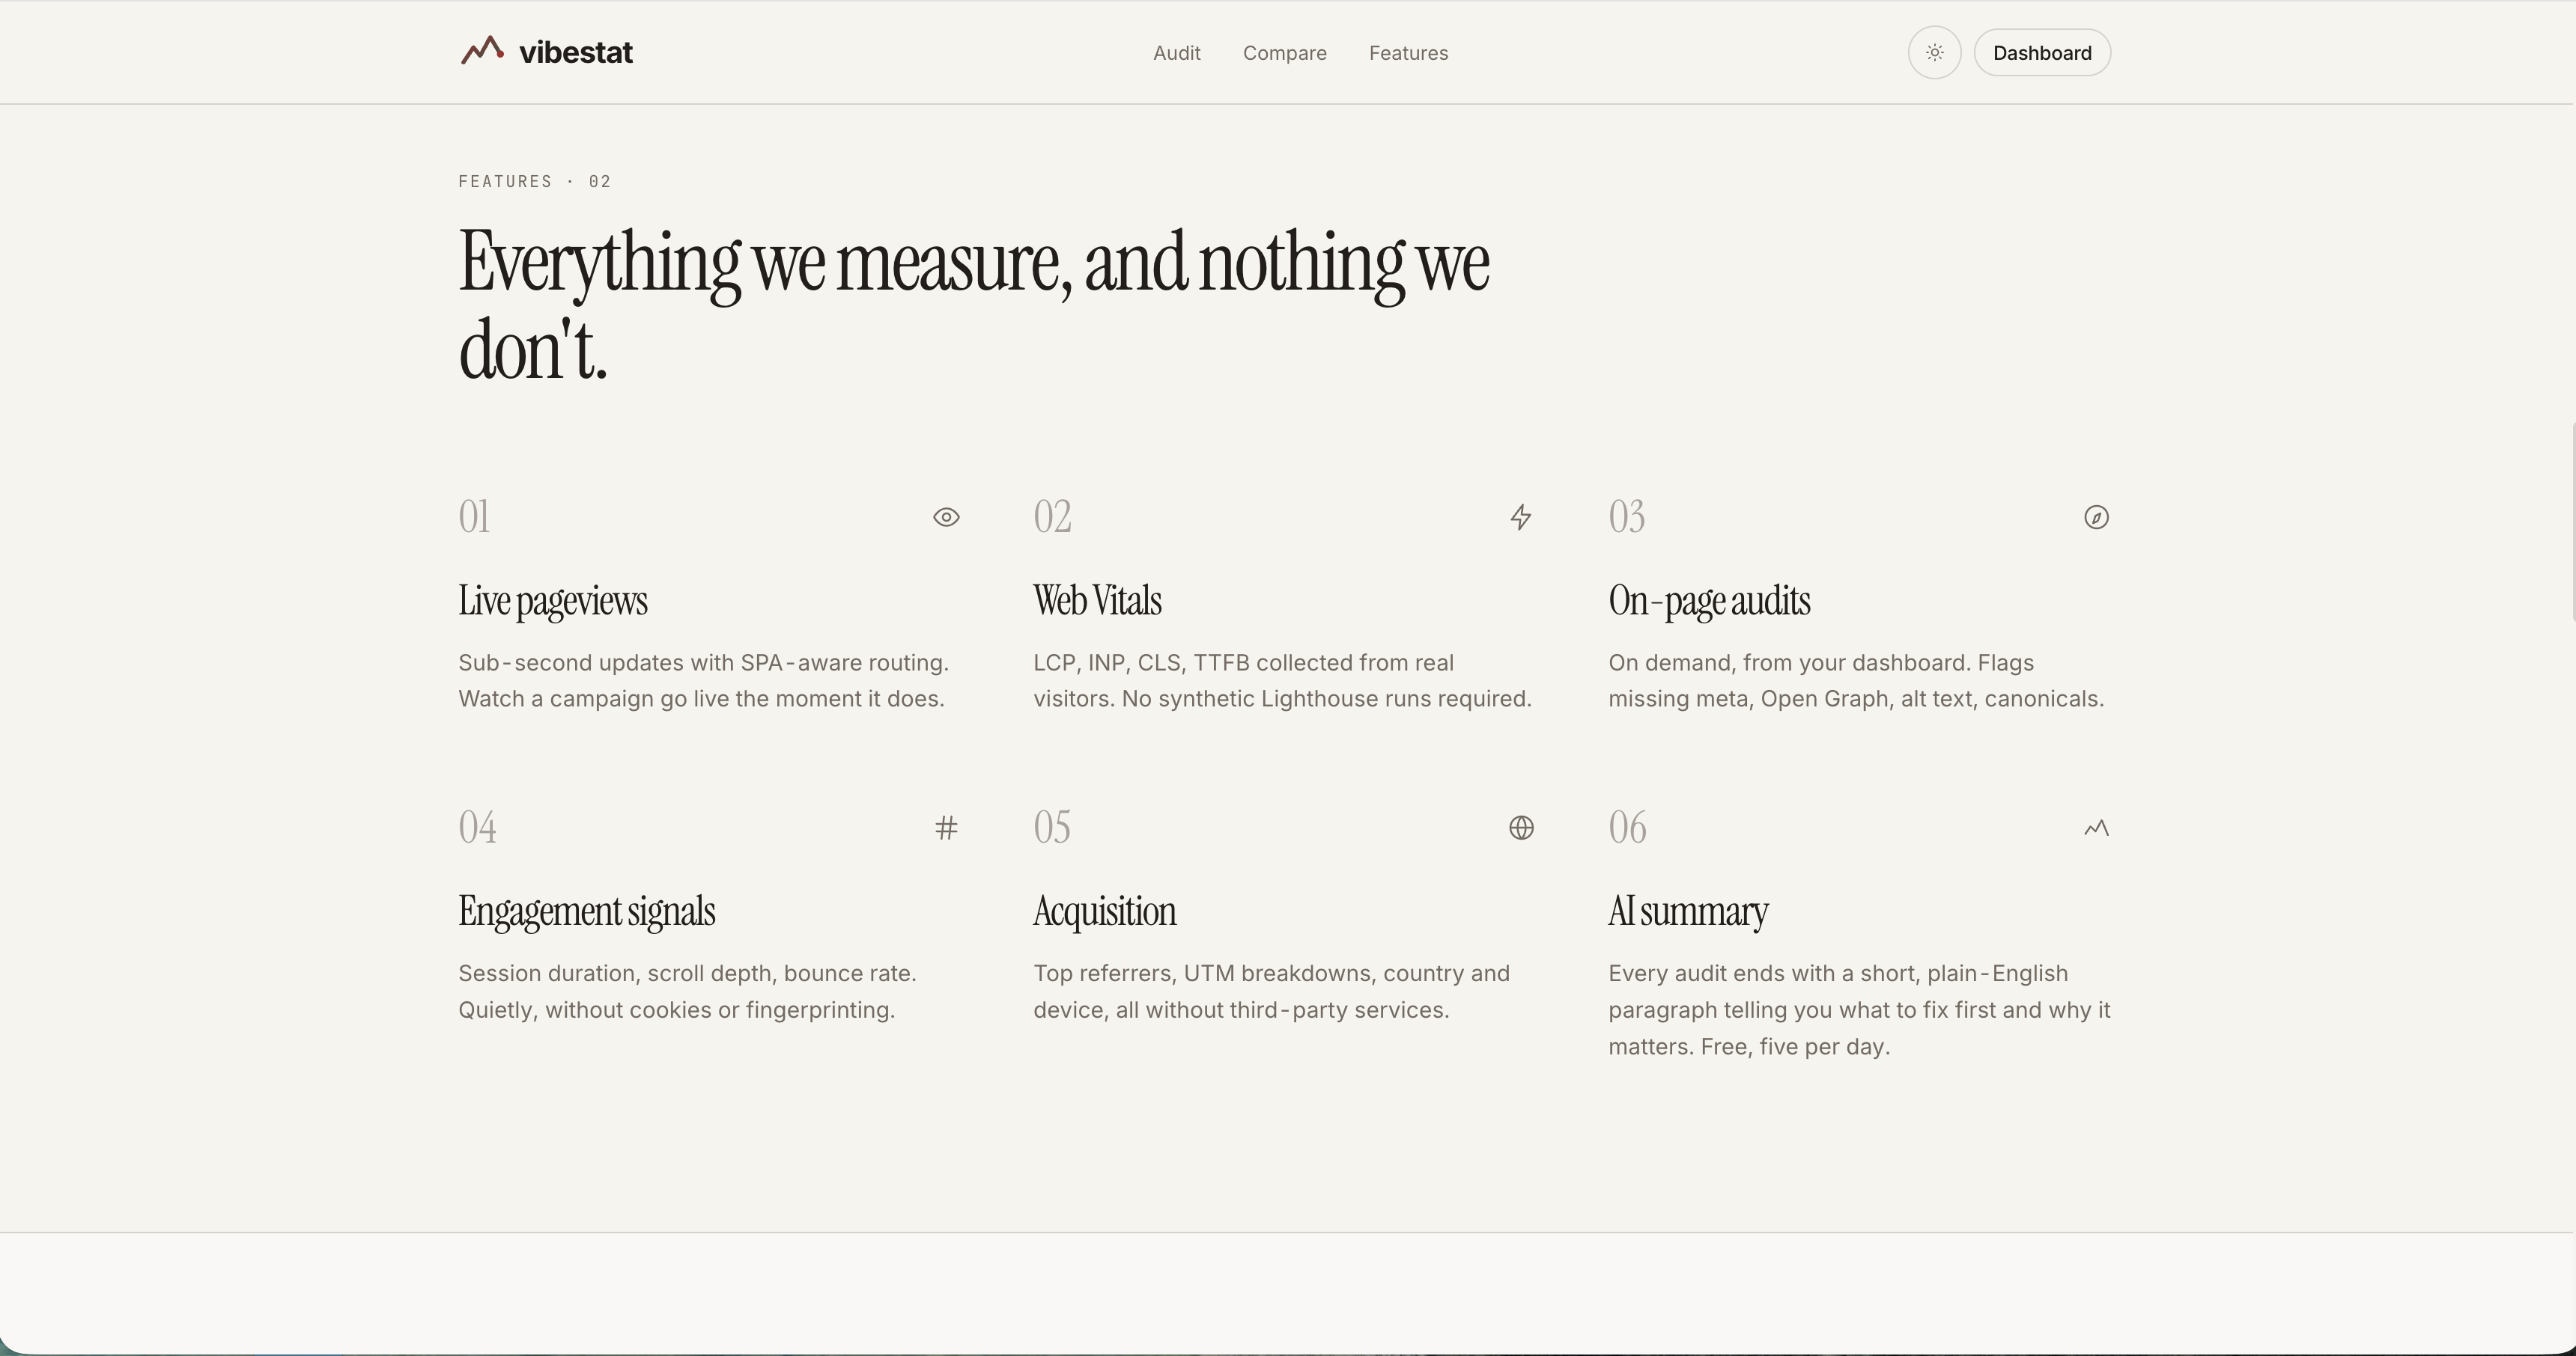Click the vibestat brand name text
The width and height of the screenshot is (2576, 1356).
click(x=575, y=53)
